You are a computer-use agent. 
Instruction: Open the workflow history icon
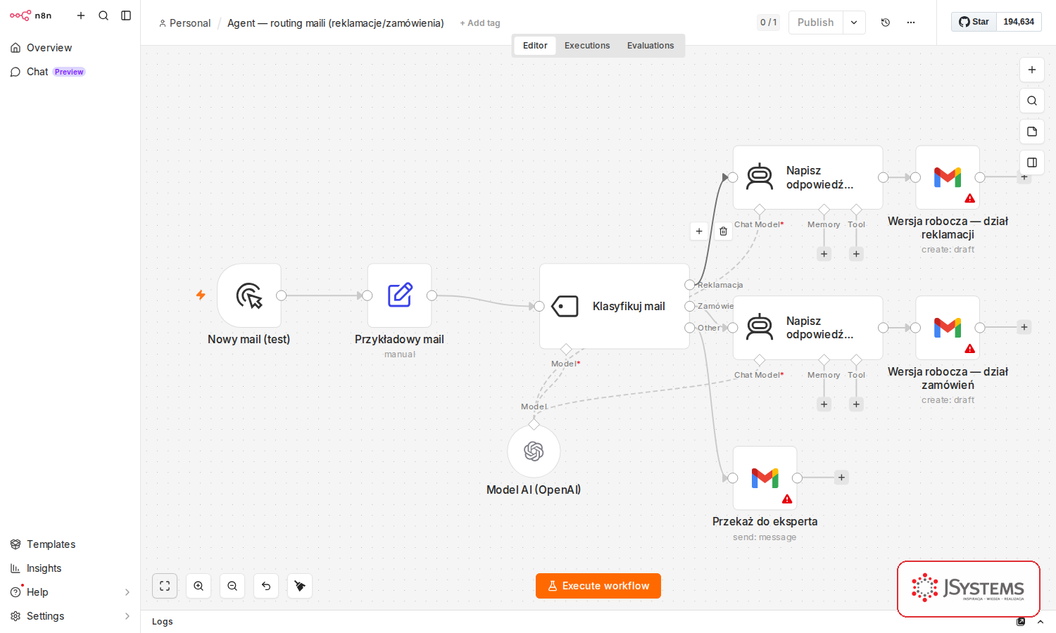point(886,23)
